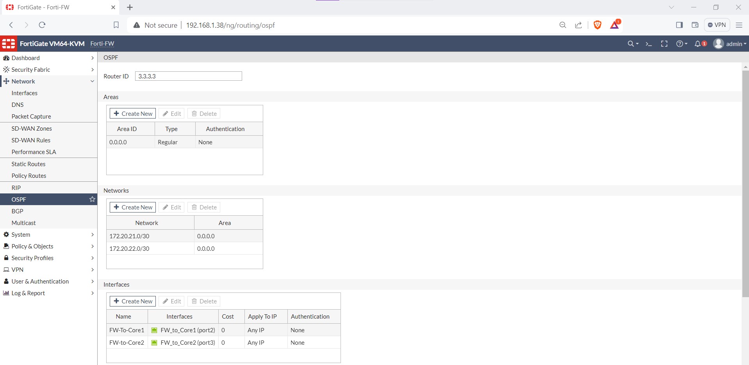Image resolution: width=749 pixels, height=365 pixels.
Task: Open the CLI console icon
Action: pos(649,44)
